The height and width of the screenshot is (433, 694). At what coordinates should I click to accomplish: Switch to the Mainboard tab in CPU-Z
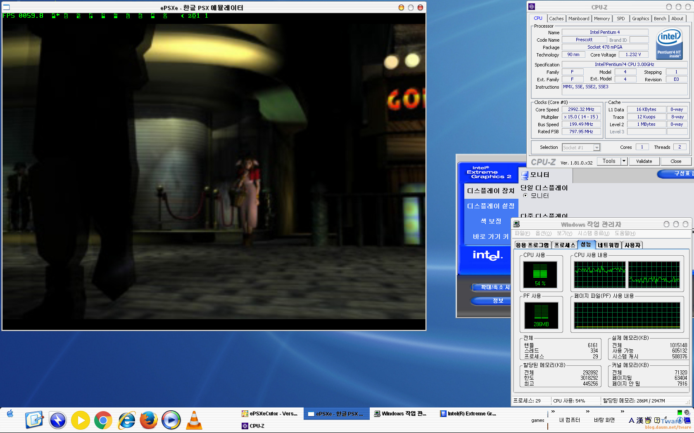point(579,19)
